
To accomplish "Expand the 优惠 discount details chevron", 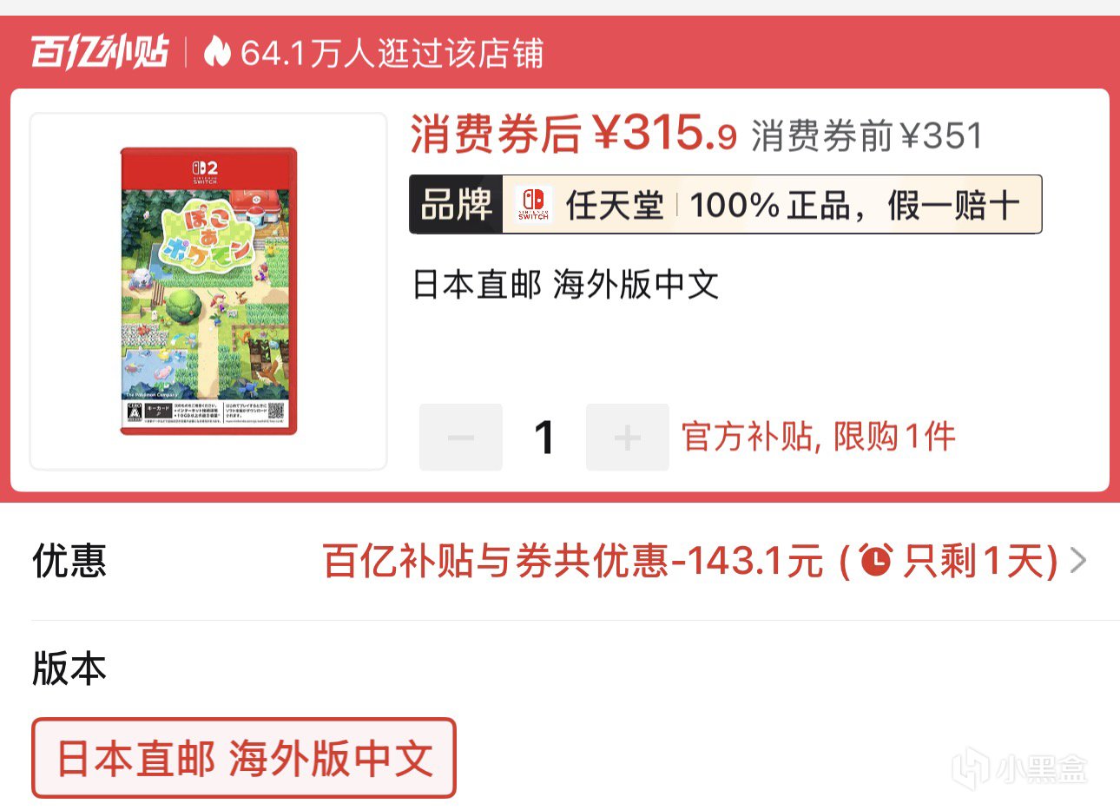I will click(x=1078, y=561).
